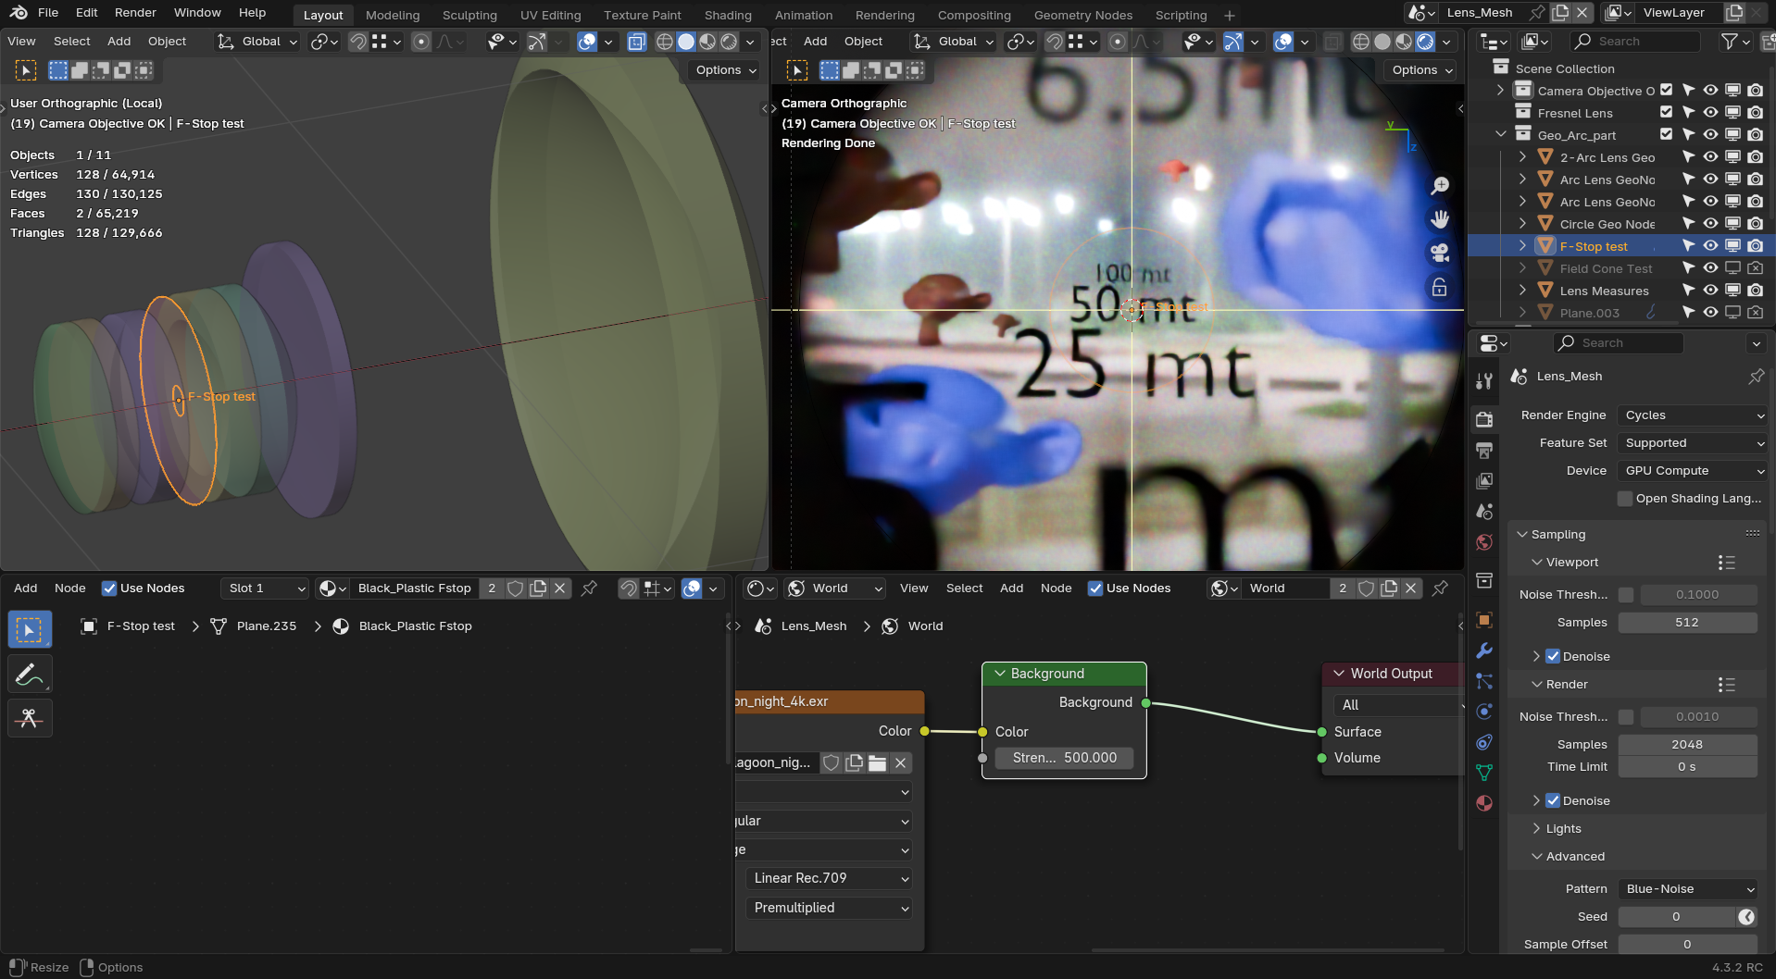Select the Links Cut tool in node editor
The image size is (1776, 979).
(30, 718)
